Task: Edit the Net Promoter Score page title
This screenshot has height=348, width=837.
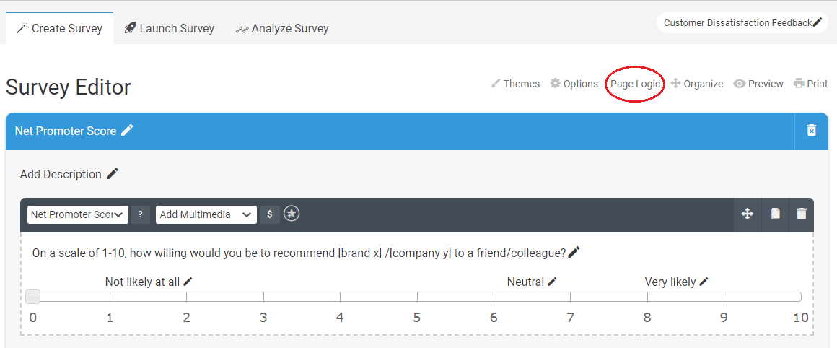Action: (127, 130)
